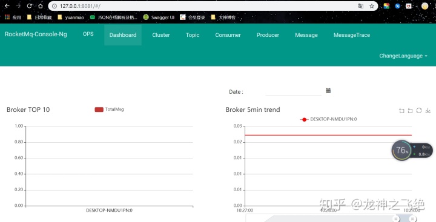Activate the chart area zoom icon
This screenshot has width=436, height=222.
click(401, 111)
